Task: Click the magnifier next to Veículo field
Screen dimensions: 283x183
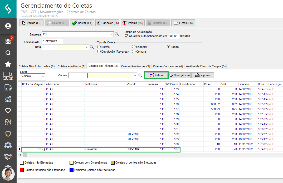Action: click(x=140, y=75)
